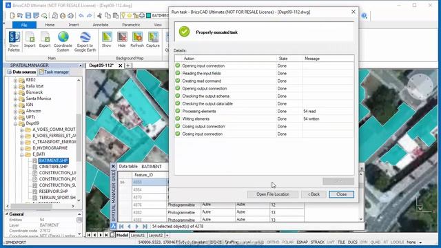This screenshot has height=248, width=441.
Task: Close the Spatial Manager data grid panel
Action: point(113,167)
